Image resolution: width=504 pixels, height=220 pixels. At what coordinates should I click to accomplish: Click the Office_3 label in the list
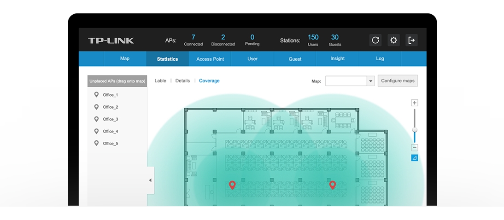(x=110, y=119)
